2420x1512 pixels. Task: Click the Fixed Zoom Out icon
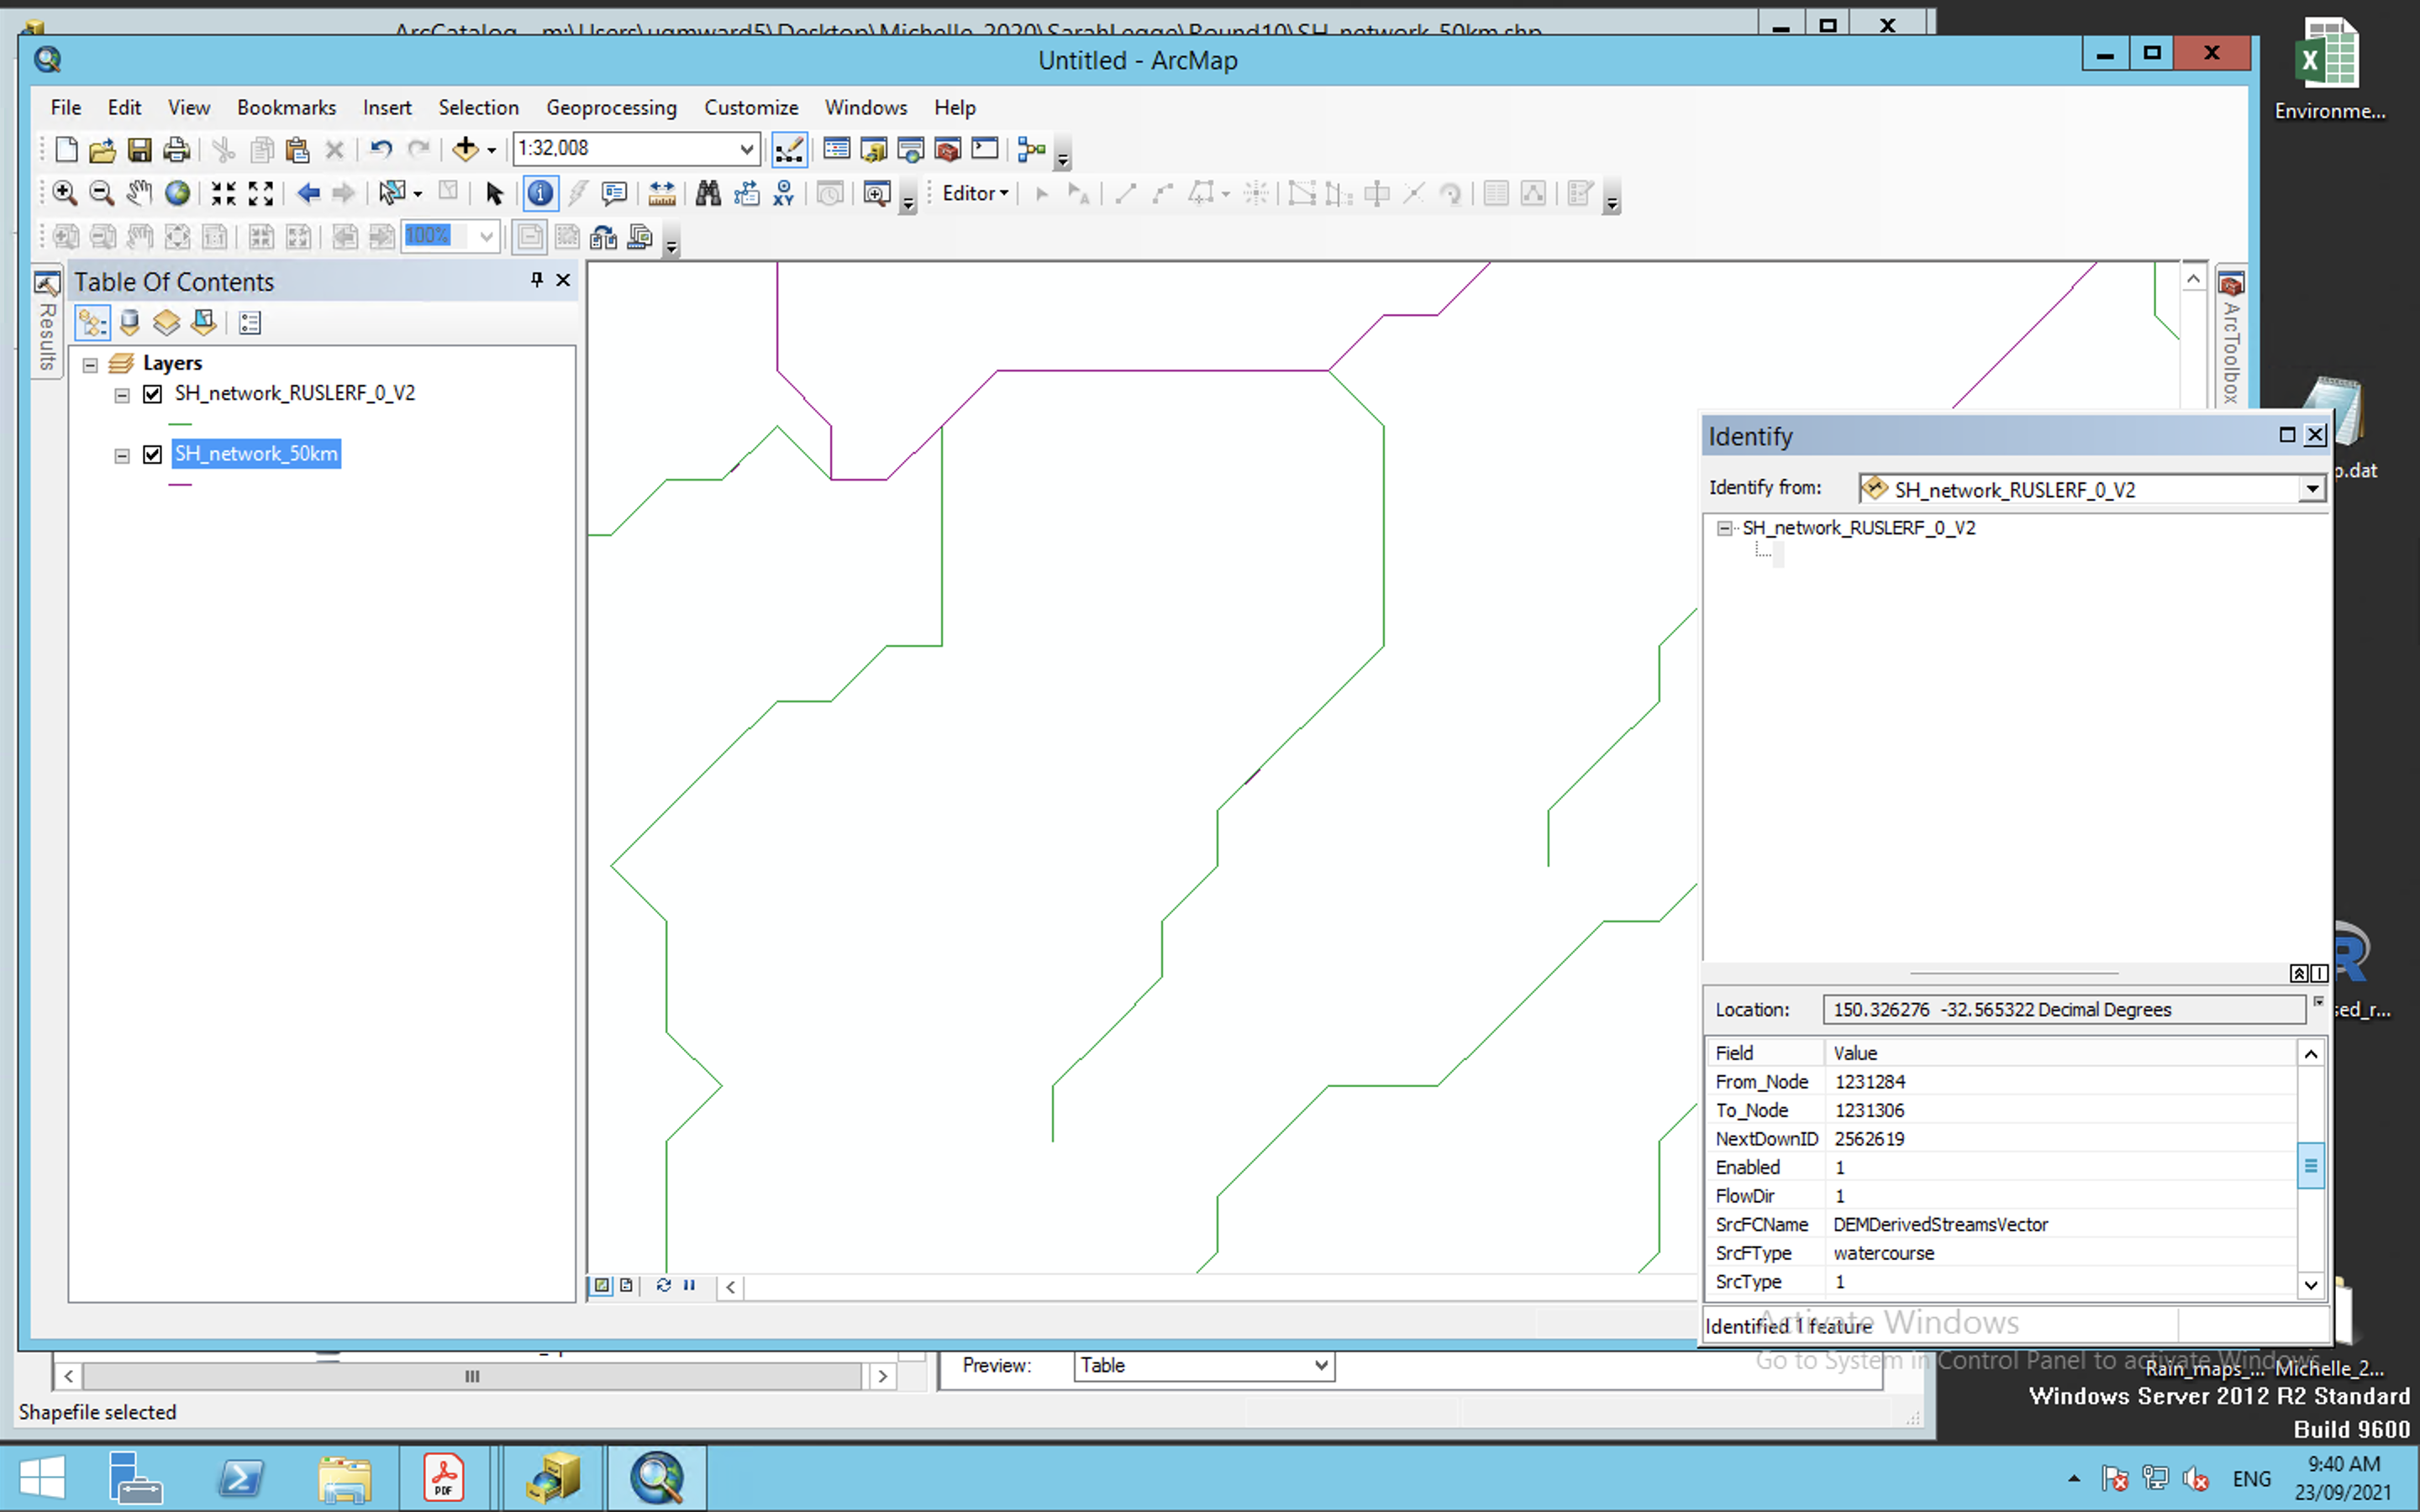click(260, 193)
